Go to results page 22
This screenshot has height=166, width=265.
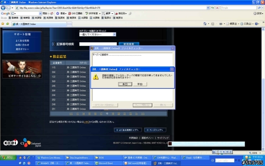[x=130, y=114]
